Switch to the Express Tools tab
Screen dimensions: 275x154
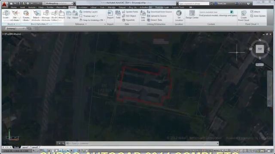178,7
